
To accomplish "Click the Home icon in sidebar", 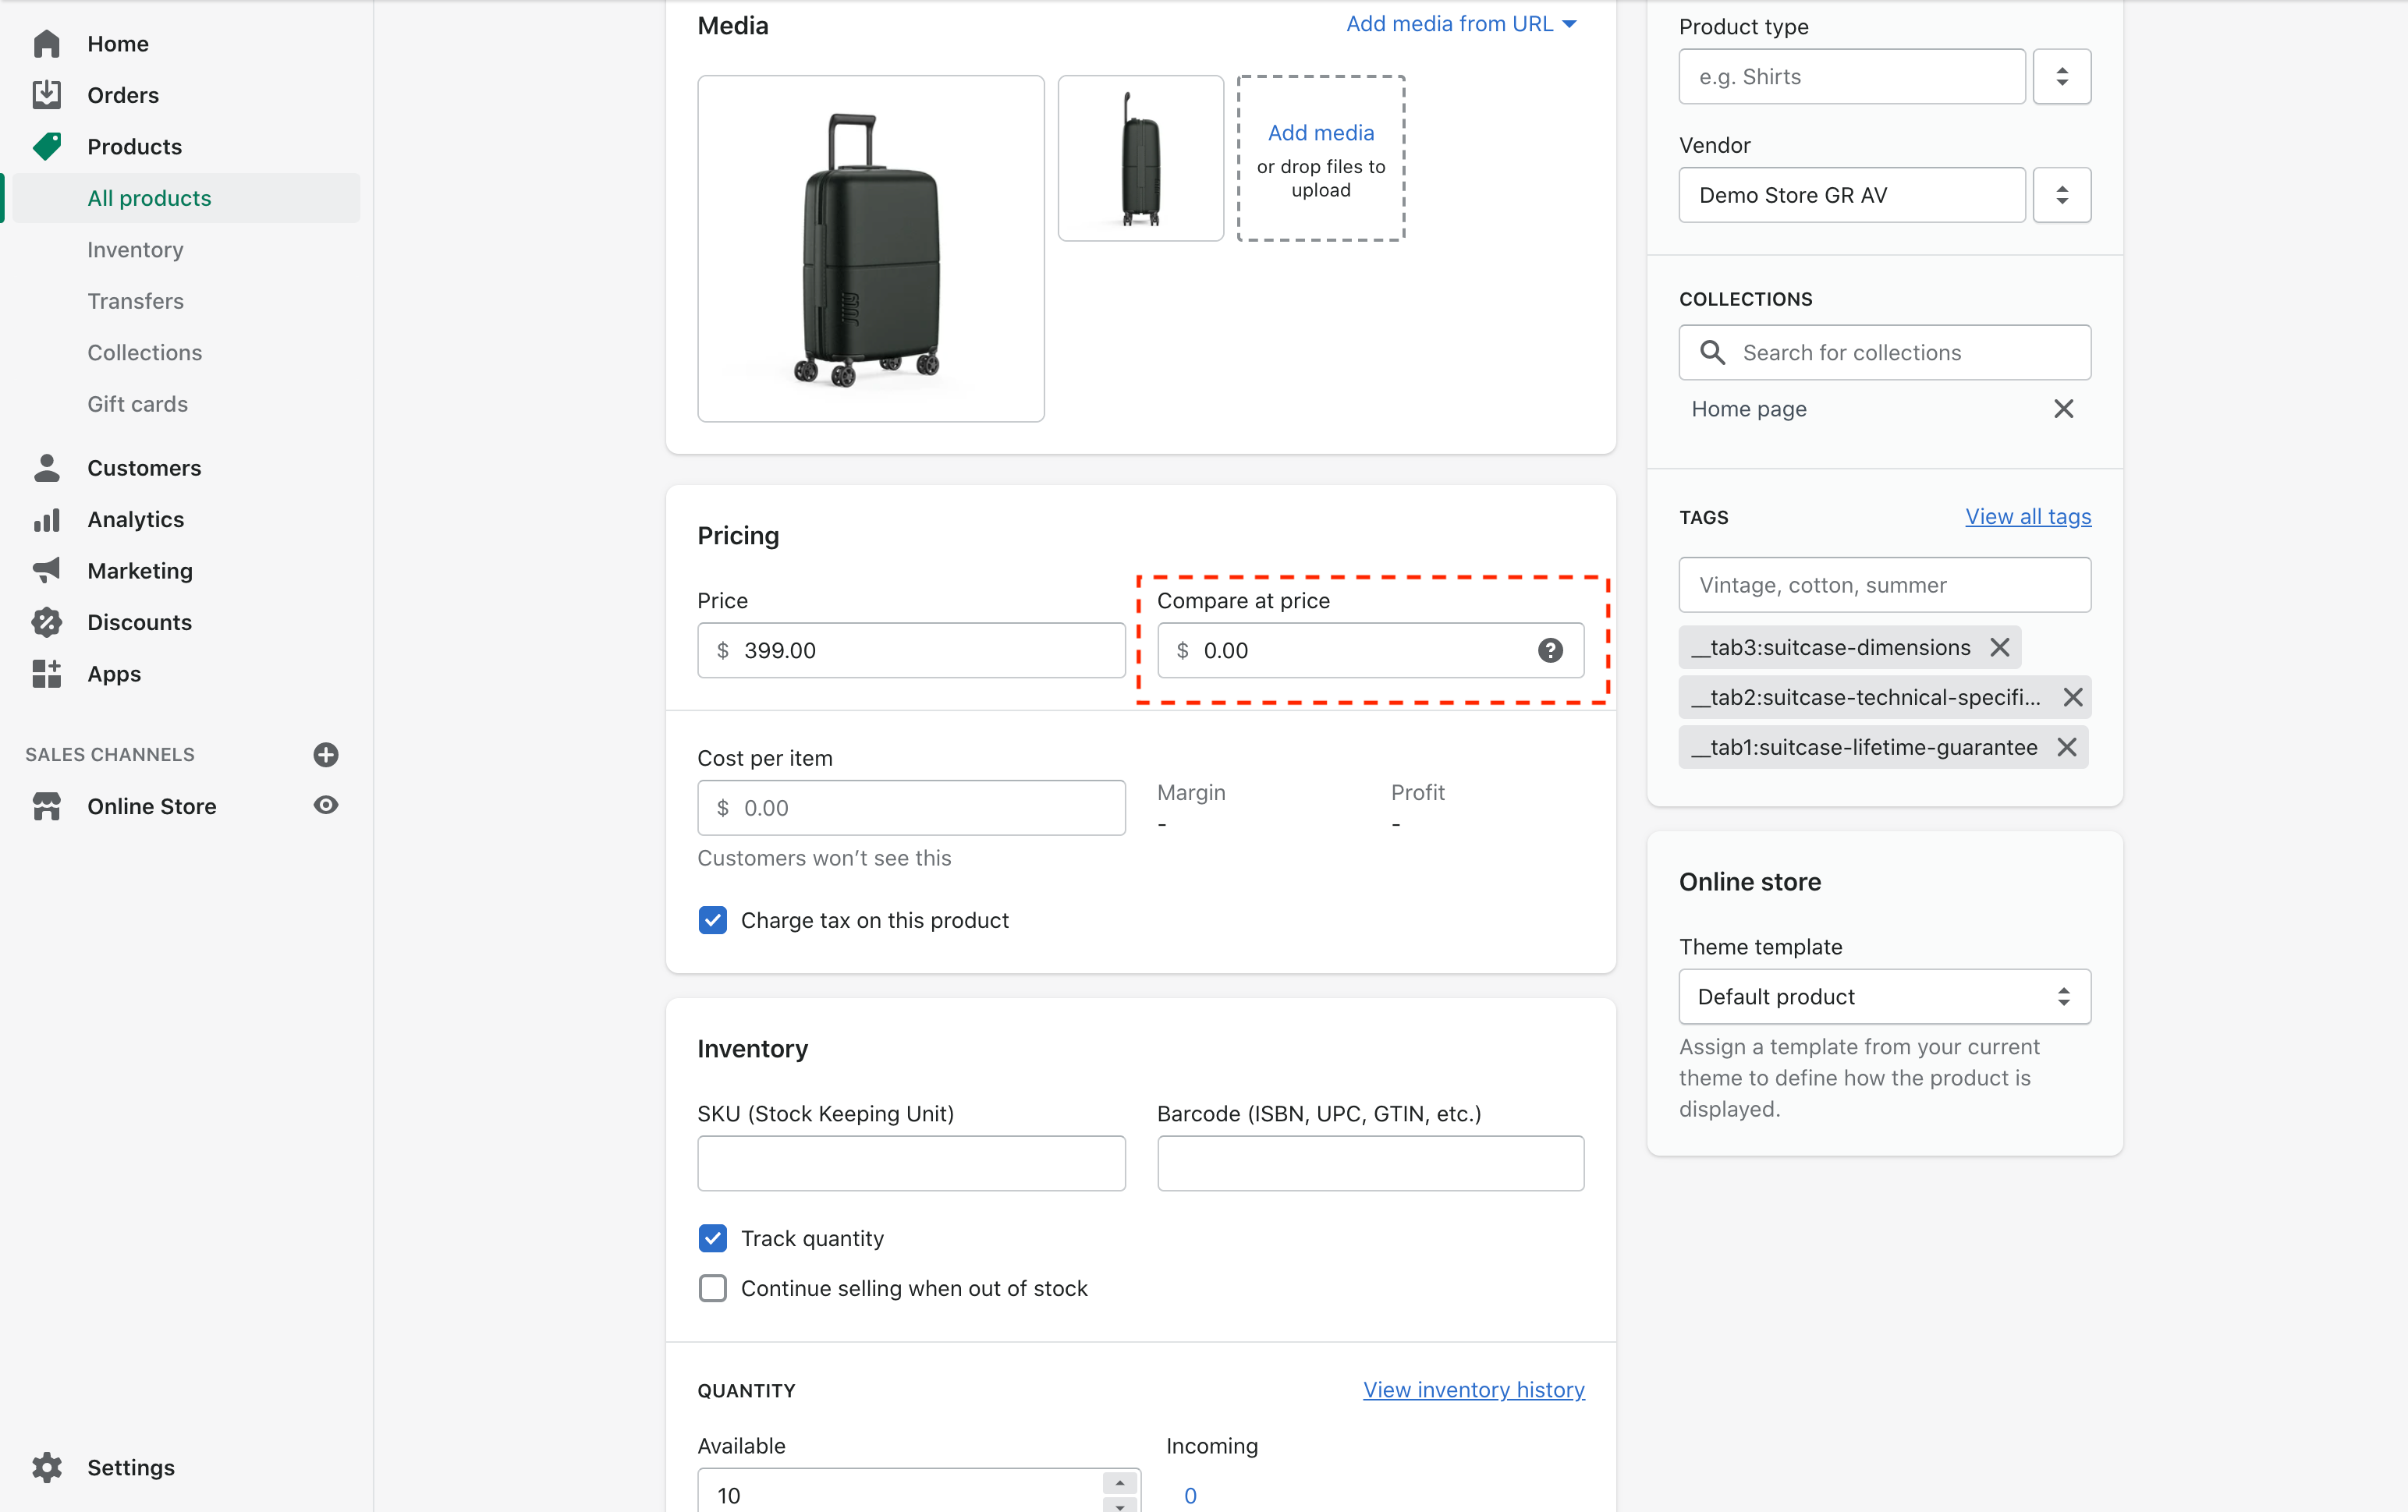I will (x=46, y=44).
